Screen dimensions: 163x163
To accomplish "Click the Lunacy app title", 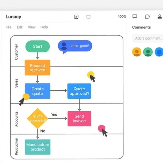I will [13, 17].
